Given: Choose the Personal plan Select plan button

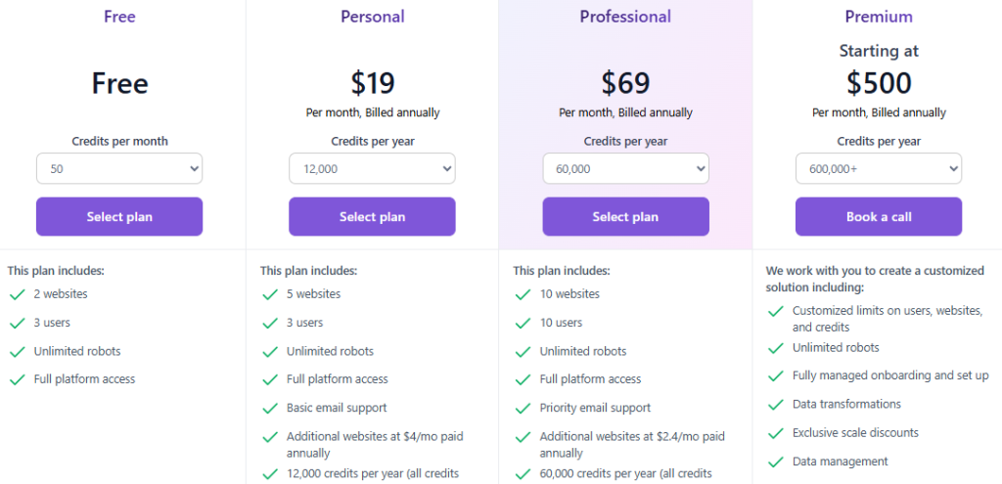Looking at the screenshot, I should click(x=372, y=217).
